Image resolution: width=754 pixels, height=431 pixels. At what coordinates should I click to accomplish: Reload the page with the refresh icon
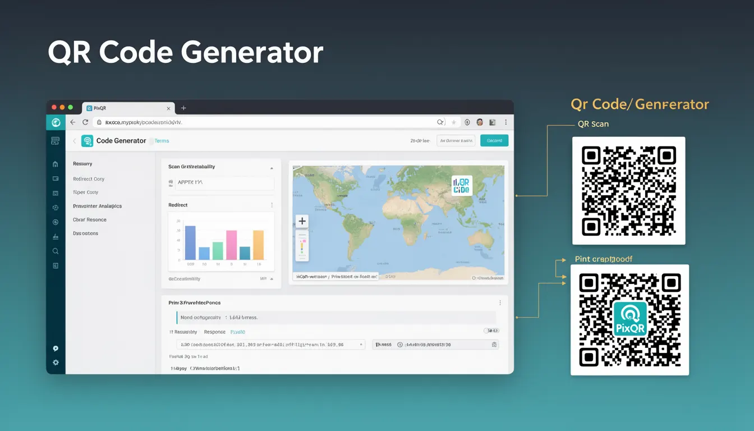tap(85, 122)
